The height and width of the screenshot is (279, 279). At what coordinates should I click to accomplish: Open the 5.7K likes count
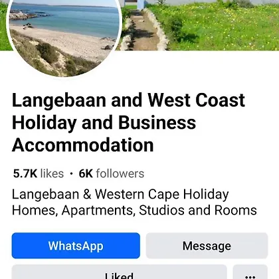coord(39,173)
